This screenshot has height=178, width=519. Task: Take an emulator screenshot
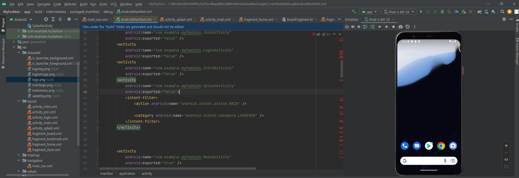[401, 27]
